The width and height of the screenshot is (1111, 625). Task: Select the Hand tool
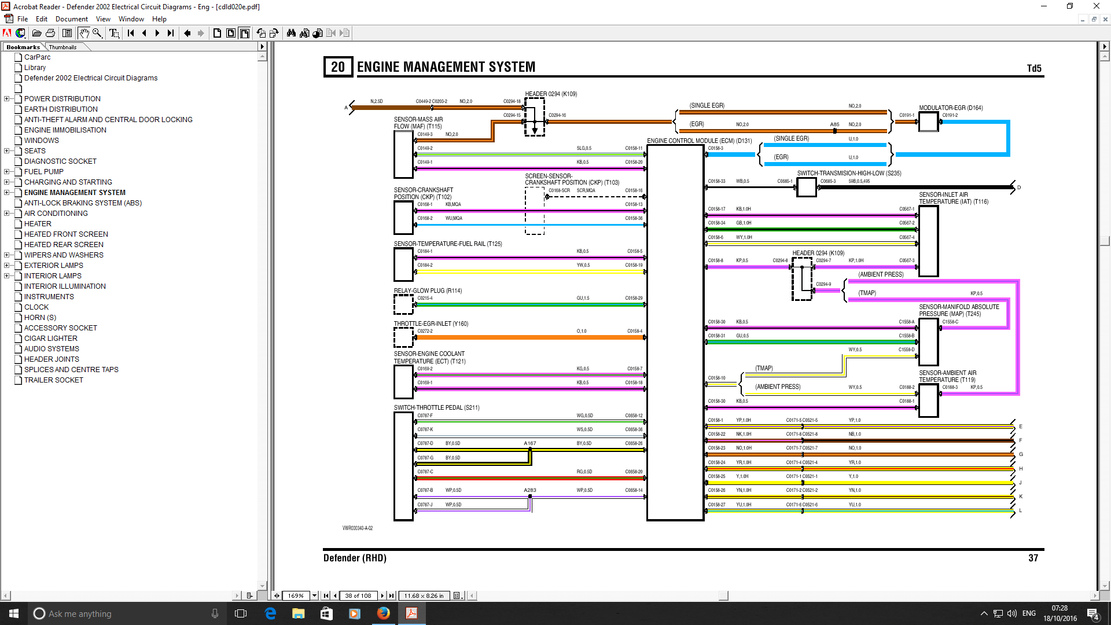(x=84, y=33)
